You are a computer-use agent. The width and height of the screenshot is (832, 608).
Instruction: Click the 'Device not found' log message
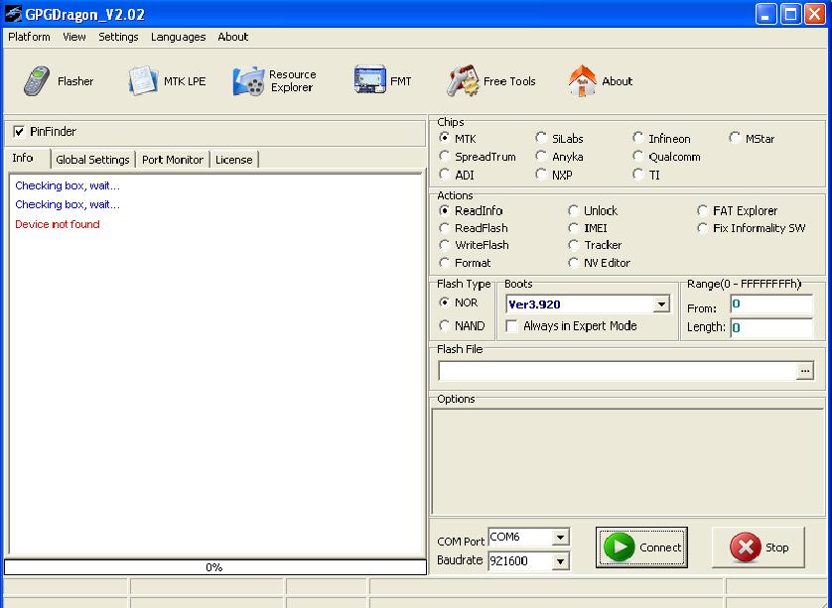coord(58,224)
